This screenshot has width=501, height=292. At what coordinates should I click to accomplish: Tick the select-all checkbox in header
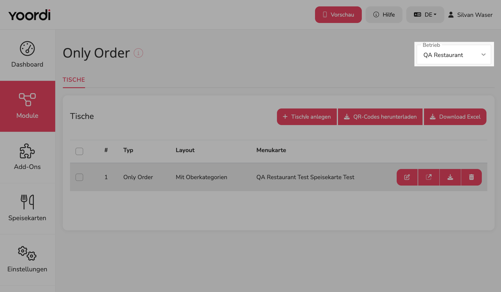coord(79,151)
